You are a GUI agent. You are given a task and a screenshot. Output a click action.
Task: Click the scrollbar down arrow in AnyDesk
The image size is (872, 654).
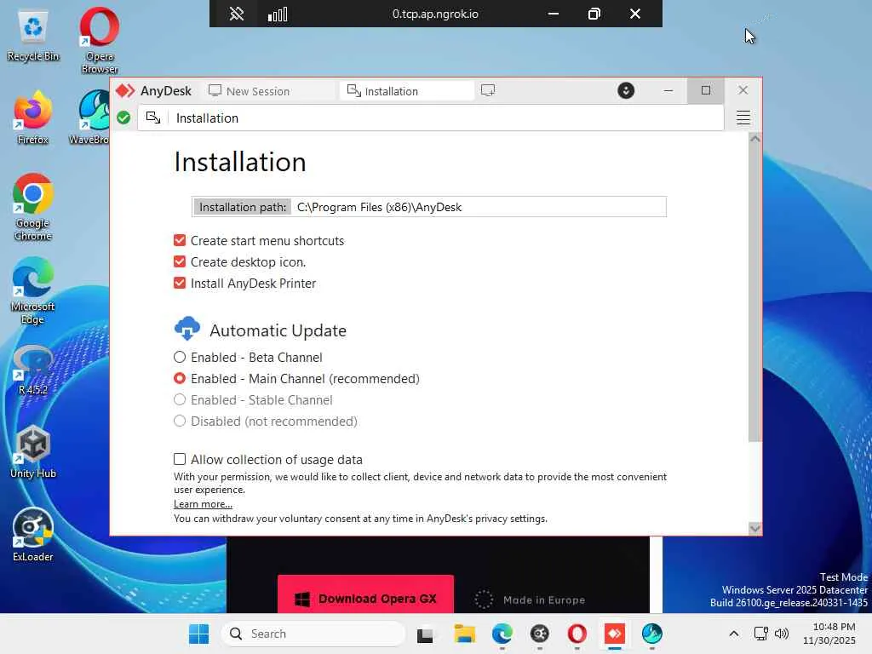754,528
